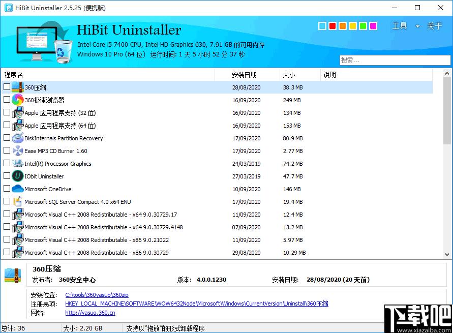Click the Apple 应用程序支持 (32 位) icon
Viewport: 453px width, 333px height.
pyautogui.click(x=18, y=113)
